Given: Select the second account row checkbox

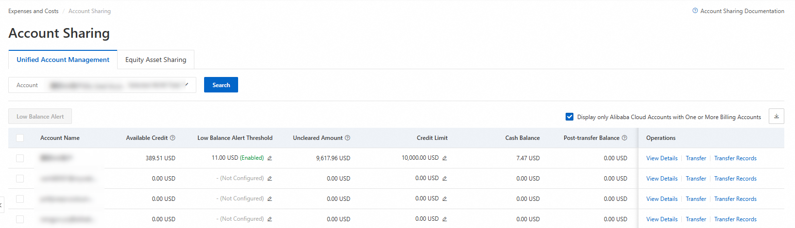Looking at the screenshot, I should pos(20,179).
